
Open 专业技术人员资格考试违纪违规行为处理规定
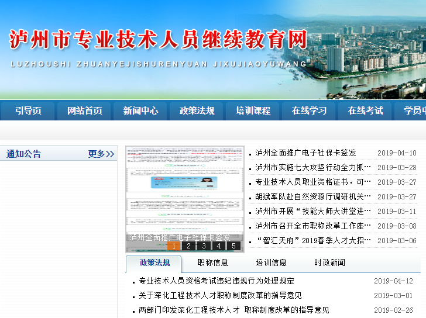(x=217, y=281)
